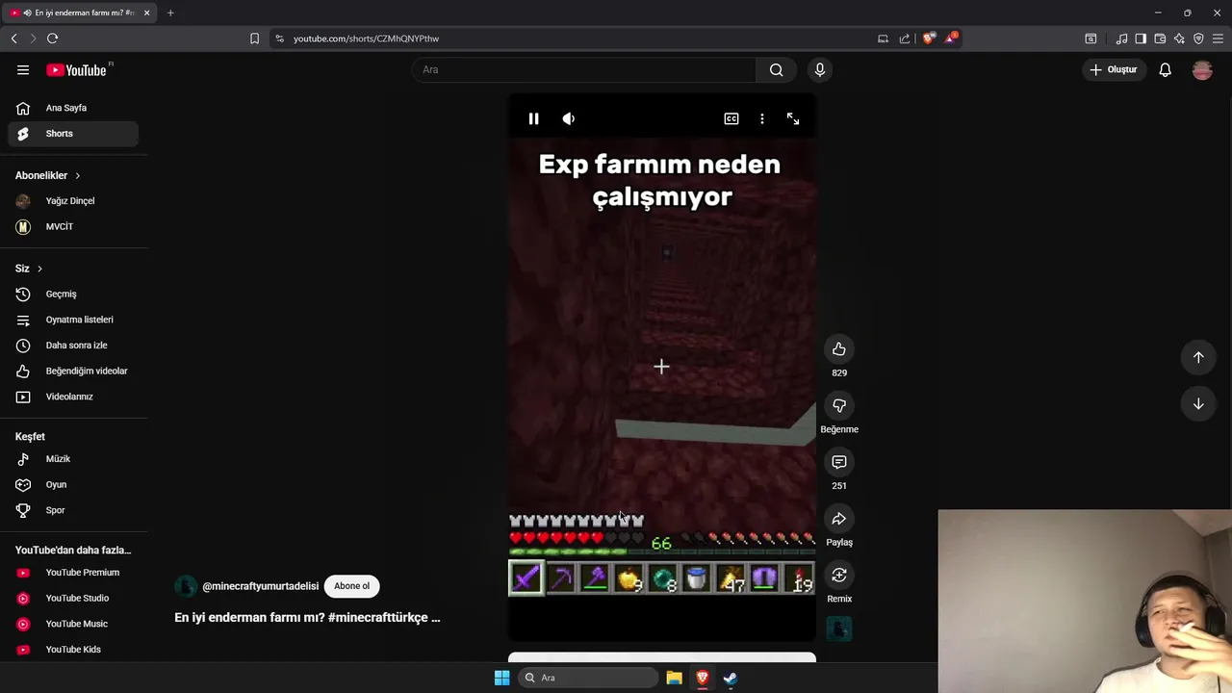
Task: Open Geçmiş history
Action: tap(73, 295)
